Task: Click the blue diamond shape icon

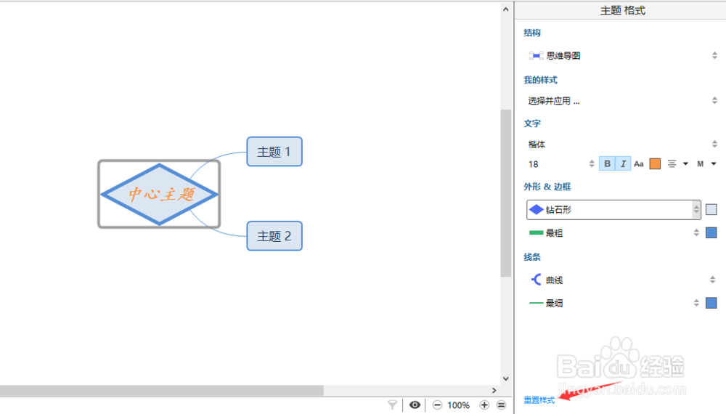Action: (537, 210)
